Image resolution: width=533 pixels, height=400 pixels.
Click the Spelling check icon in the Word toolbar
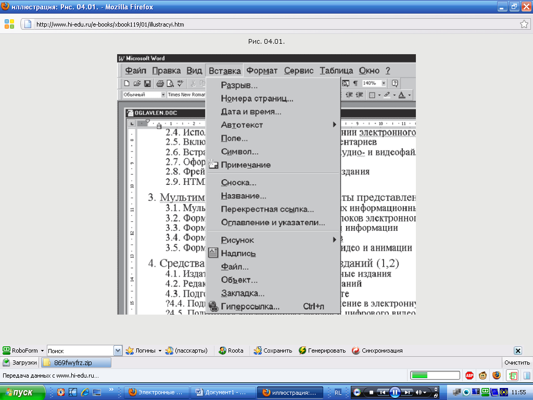pos(181,83)
